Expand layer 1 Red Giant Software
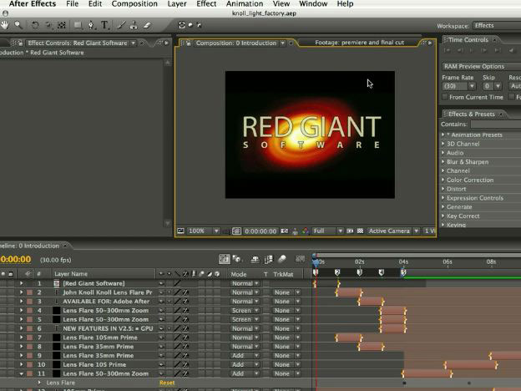521x391 pixels. tap(21, 283)
